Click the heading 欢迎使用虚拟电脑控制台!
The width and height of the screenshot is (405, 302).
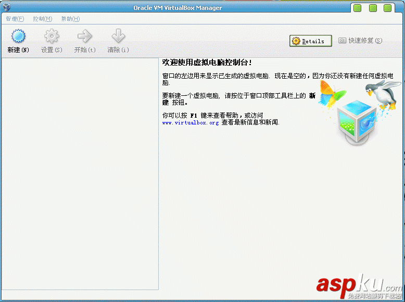pos(207,62)
